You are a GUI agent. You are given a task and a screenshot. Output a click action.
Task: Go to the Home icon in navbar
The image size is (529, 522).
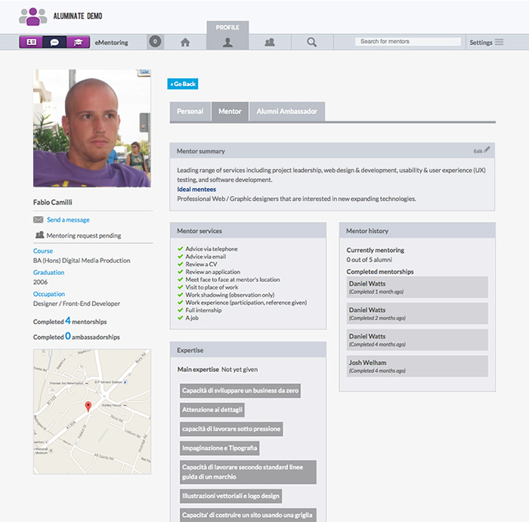point(185,42)
